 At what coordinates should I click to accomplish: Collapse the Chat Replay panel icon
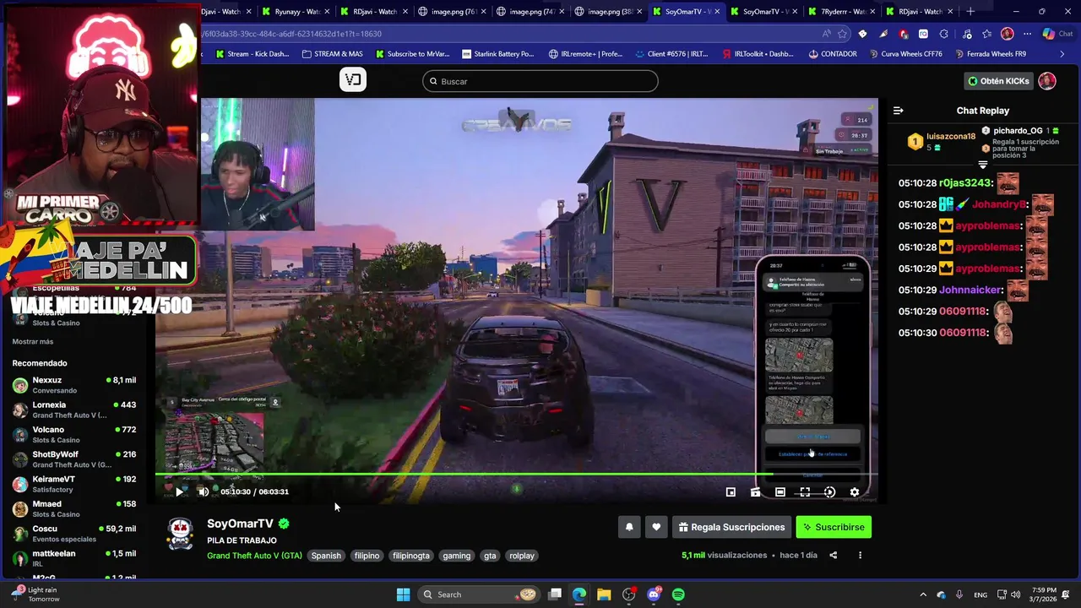(x=899, y=111)
